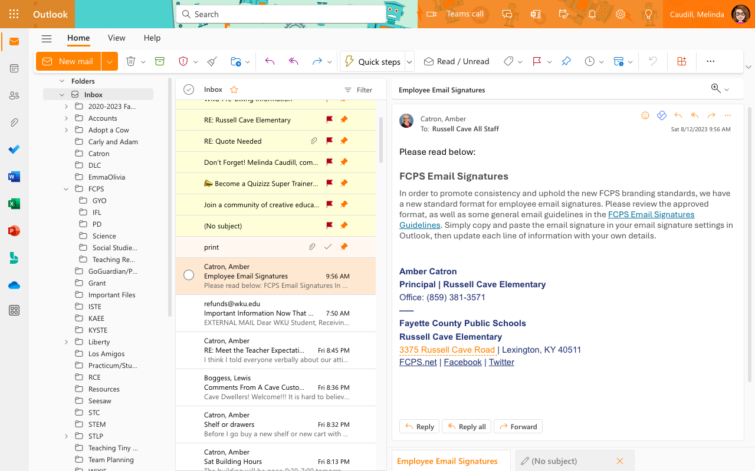The width and height of the screenshot is (755, 471).
Task: Open the Seesaw folder
Action: tap(100, 401)
